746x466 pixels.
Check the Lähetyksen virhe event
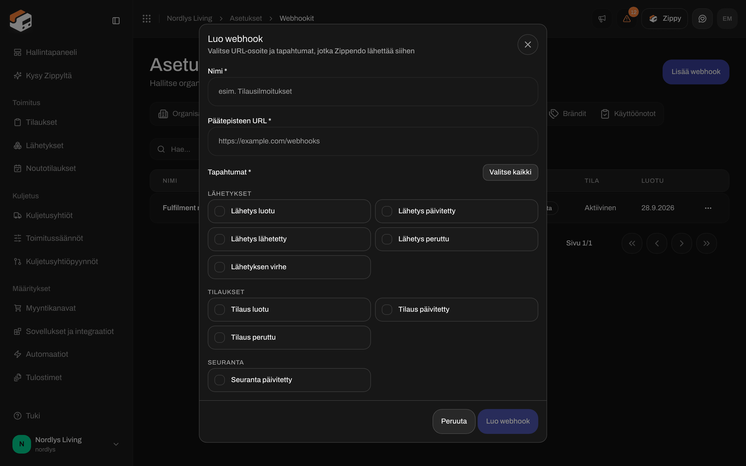[x=289, y=267]
